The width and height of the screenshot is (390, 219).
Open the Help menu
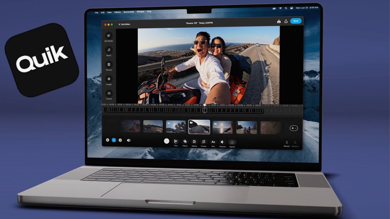click(x=149, y=12)
